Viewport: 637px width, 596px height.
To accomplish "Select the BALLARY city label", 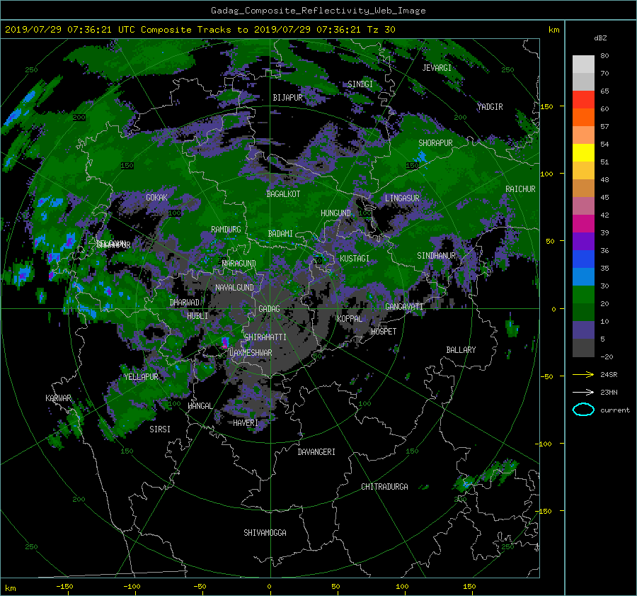I will (x=461, y=350).
